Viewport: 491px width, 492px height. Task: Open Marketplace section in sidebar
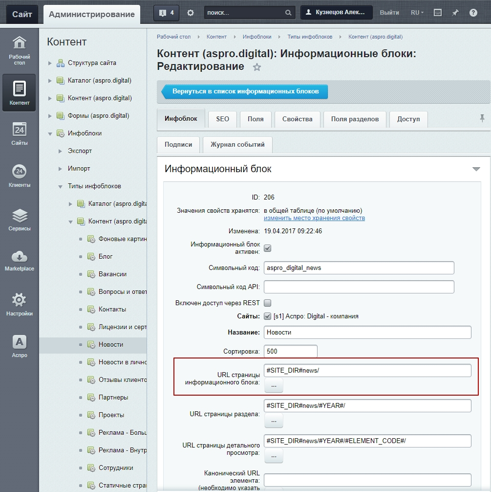tap(19, 261)
